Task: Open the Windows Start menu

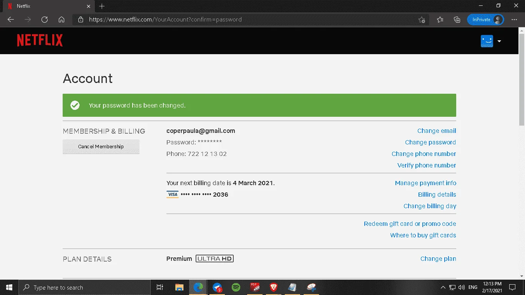Action: [x=9, y=287]
